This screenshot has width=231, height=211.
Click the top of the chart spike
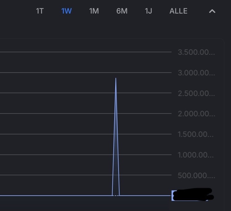coord(116,78)
